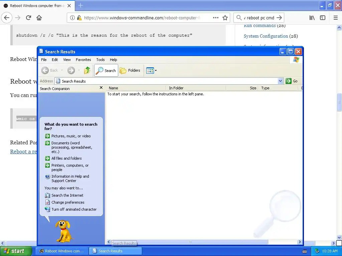Click the results pane horizontal scrollbar
Viewport: 342px width, 256px height.
(190, 242)
